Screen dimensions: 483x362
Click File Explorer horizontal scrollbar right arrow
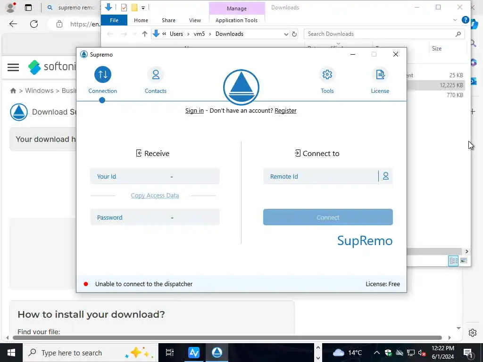(466, 252)
